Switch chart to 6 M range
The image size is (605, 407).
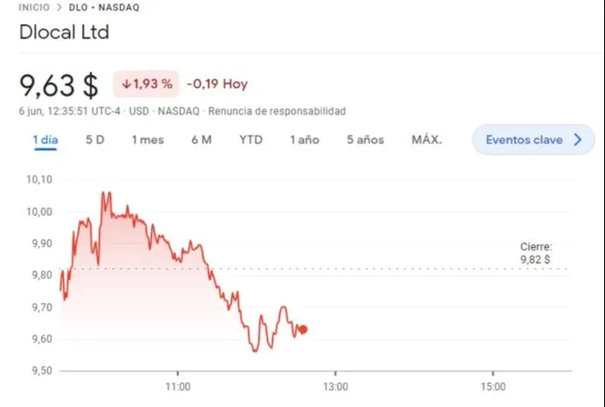[201, 140]
